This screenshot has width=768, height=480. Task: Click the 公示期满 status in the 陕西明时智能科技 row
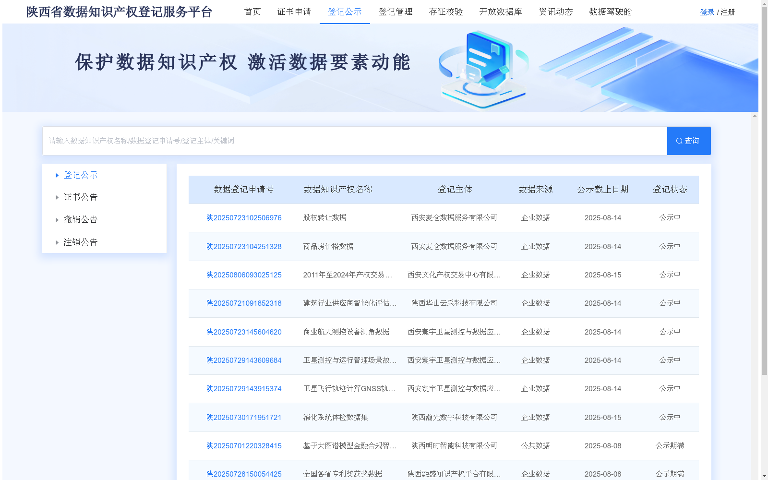tap(670, 446)
